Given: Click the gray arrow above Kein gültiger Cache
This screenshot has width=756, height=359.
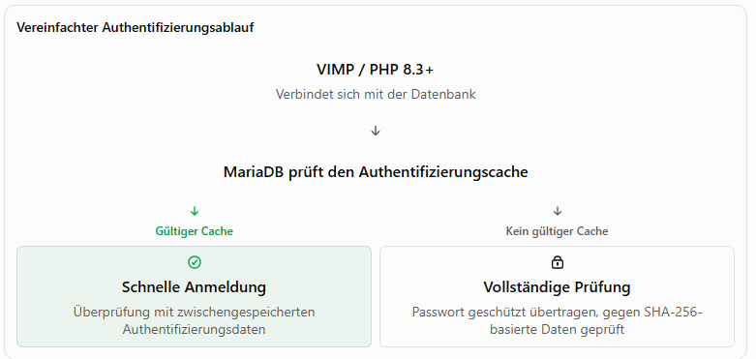Looking at the screenshot, I should (558, 211).
